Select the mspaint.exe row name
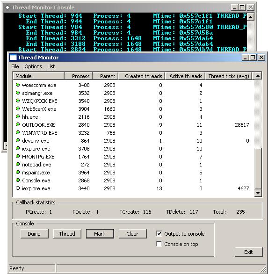268x274 pixels. tap(36, 173)
